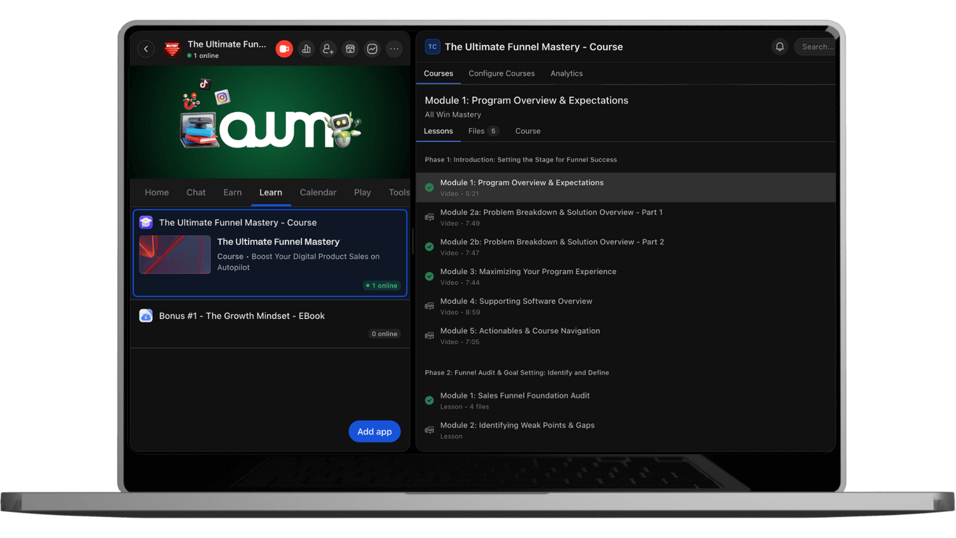Open Module 5: Actionables & Course Navigation
The image size is (956, 538).
point(519,331)
